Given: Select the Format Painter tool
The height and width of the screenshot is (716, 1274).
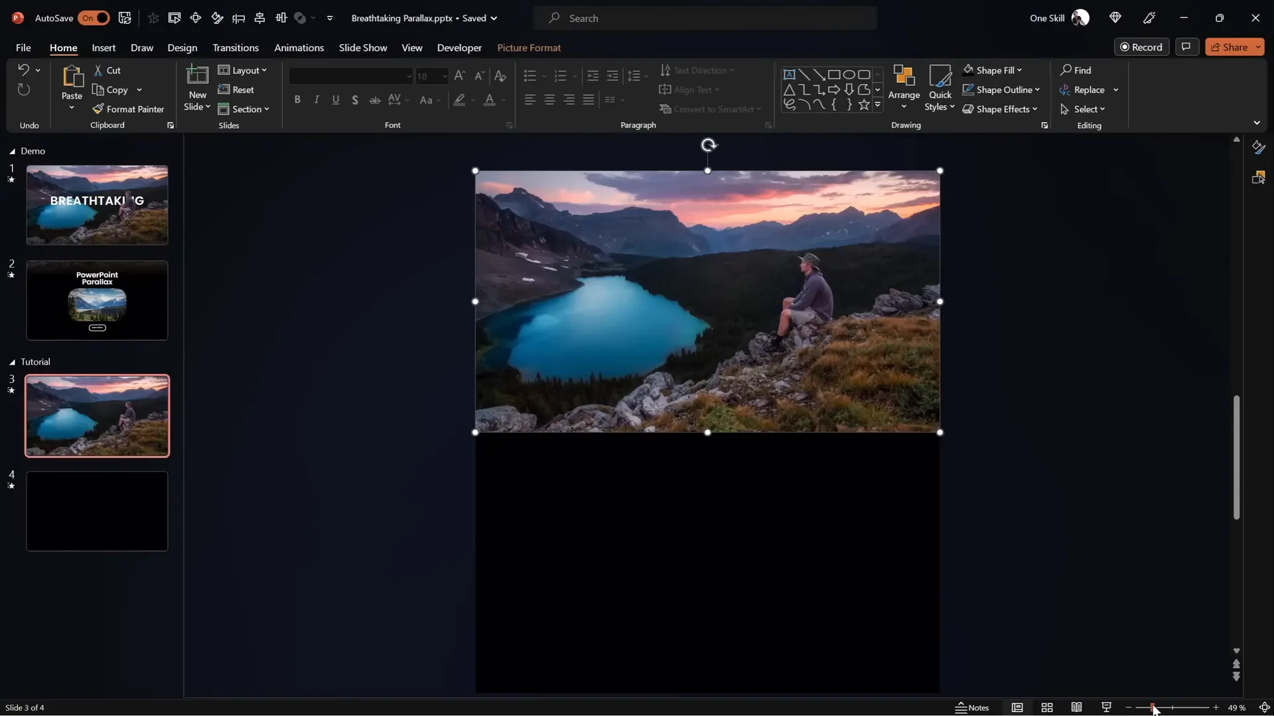Looking at the screenshot, I should [x=129, y=109].
